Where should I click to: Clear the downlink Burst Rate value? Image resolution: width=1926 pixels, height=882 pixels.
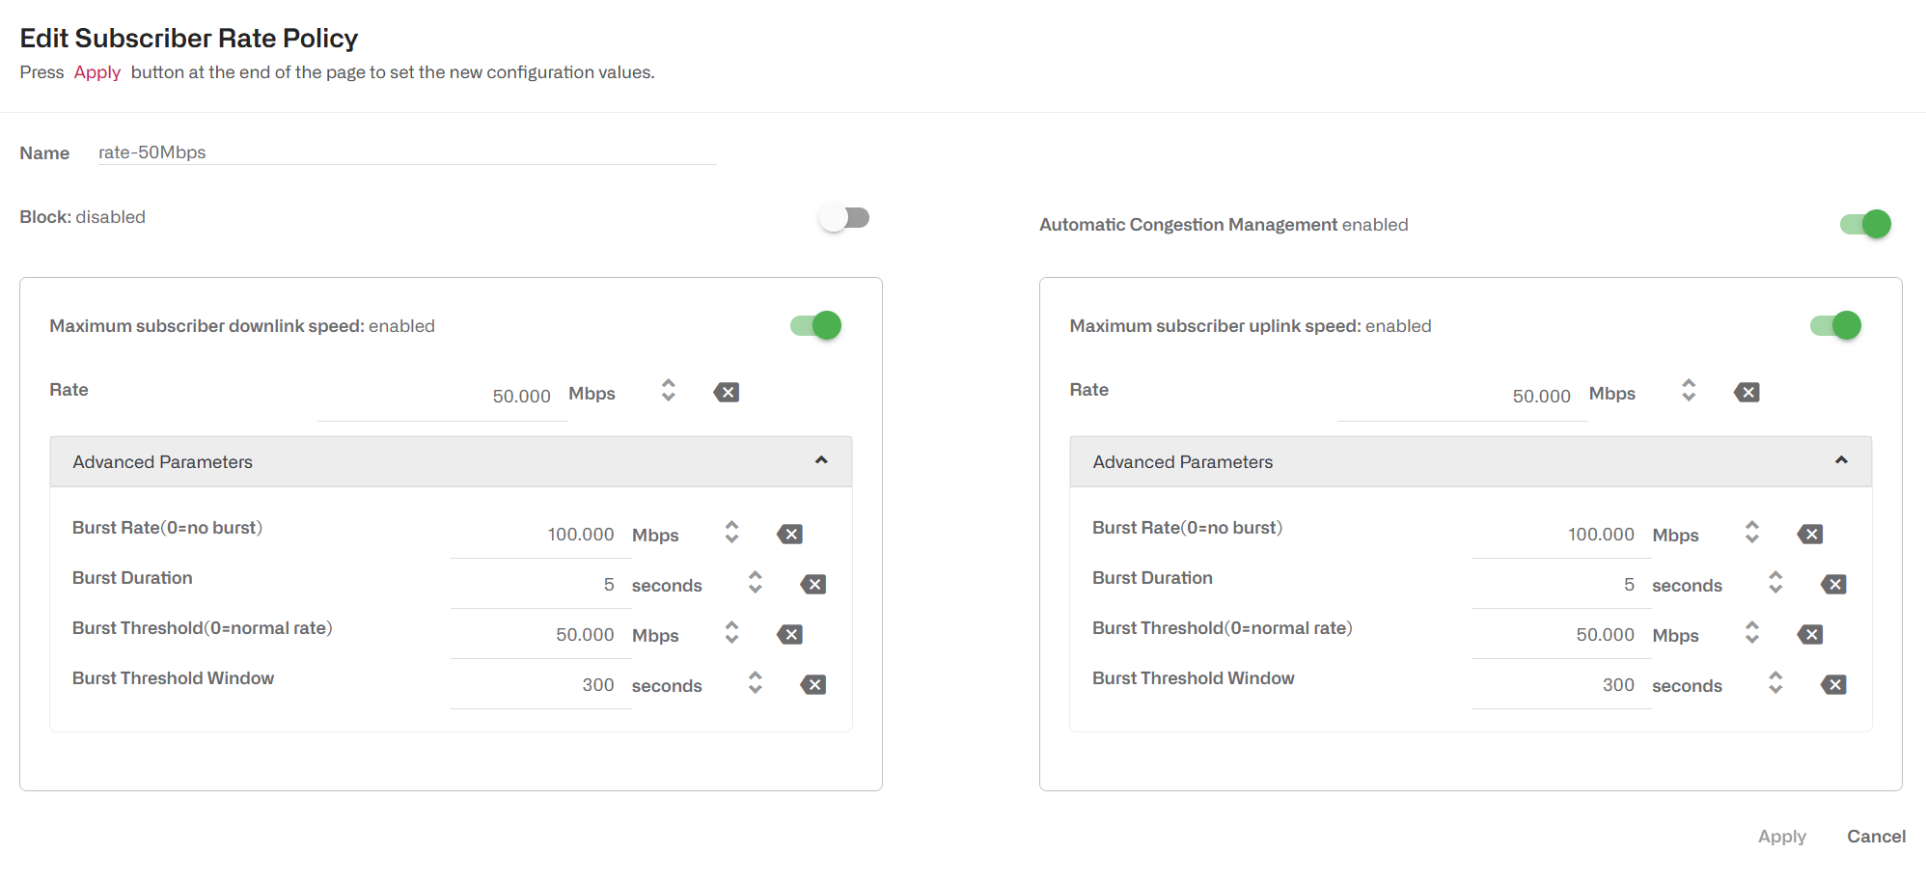pyautogui.click(x=789, y=533)
